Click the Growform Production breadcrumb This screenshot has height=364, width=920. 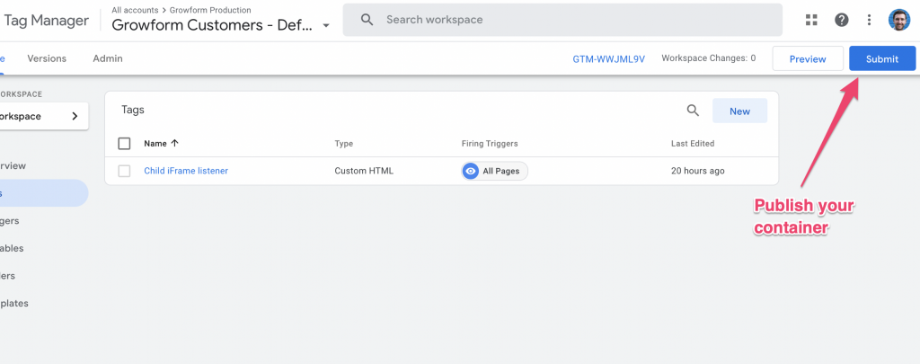pyautogui.click(x=210, y=10)
